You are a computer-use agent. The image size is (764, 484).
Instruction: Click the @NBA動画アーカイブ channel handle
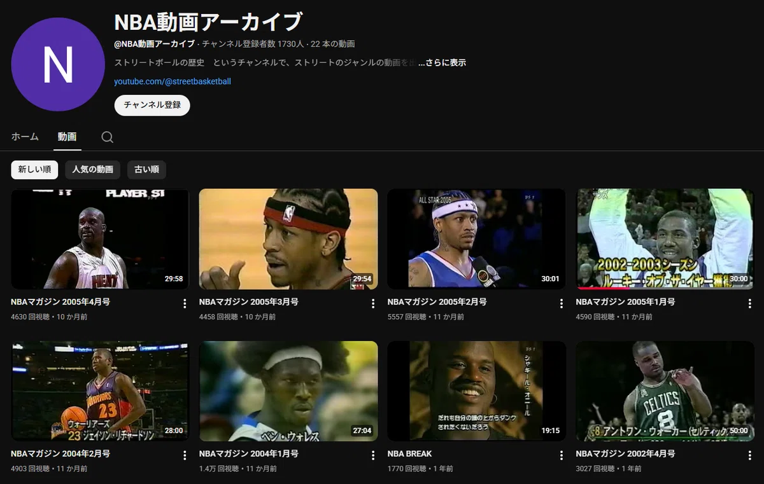(x=155, y=44)
